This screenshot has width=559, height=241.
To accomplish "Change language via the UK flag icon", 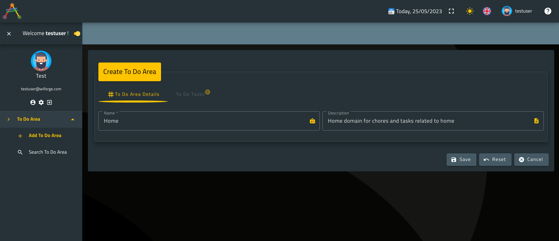I will (x=487, y=11).
